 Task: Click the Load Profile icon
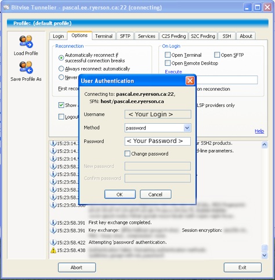click(26, 41)
